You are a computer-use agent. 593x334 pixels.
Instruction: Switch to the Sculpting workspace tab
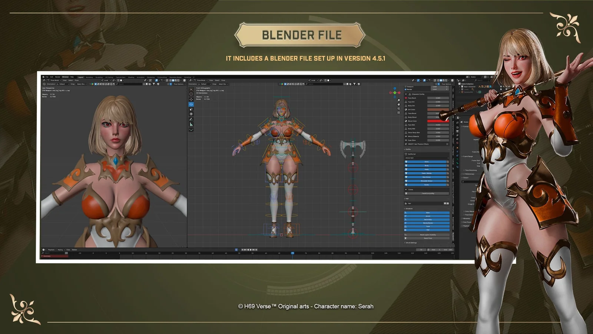tap(99, 76)
